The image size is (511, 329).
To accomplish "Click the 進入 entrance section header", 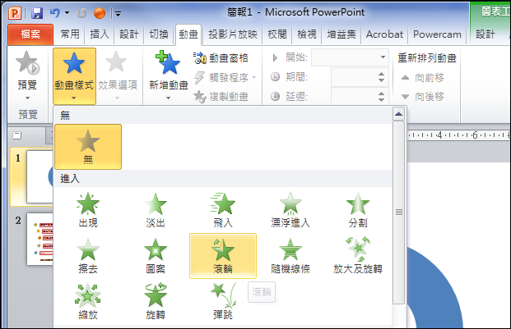I will [223, 179].
